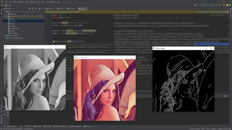The width and height of the screenshot is (232, 130).
Task: Click the Search Everywhere magnifier icon
Action: [x=224, y=5]
